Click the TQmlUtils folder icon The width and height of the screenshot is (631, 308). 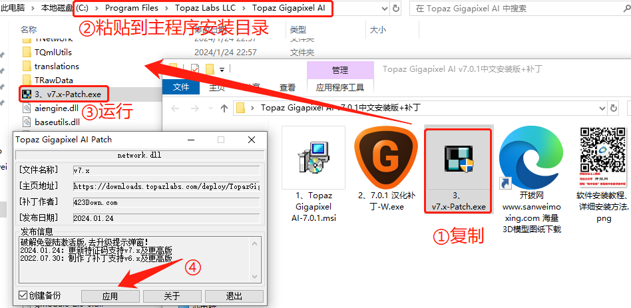(27, 53)
